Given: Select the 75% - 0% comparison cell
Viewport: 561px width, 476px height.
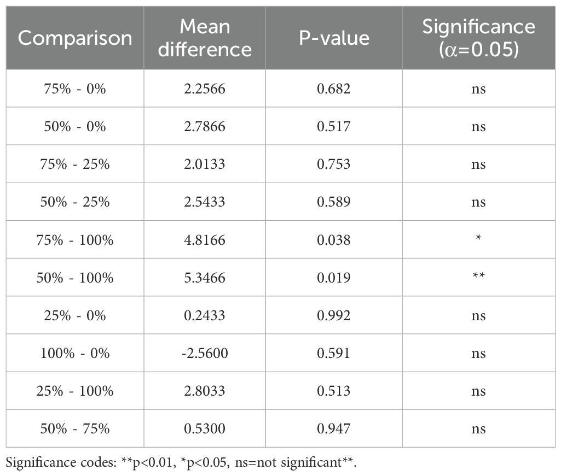Looking at the screenshot, I should pos(75,89).
